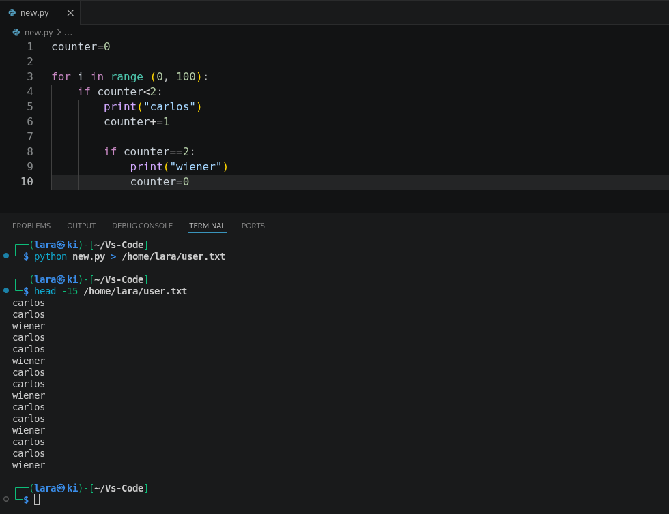The height and width of the screenshot is (514, 669).
Task: Expand the breadcrumb ellipsis symbol list
Action: click(x=68, y=33)
